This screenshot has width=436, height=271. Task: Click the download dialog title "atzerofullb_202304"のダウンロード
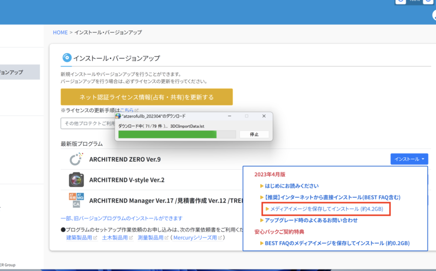tap(154, 116)
